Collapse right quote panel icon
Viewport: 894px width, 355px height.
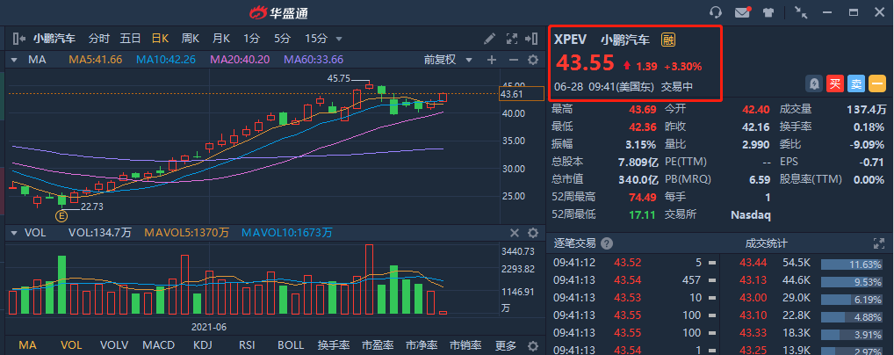[530, 39]
